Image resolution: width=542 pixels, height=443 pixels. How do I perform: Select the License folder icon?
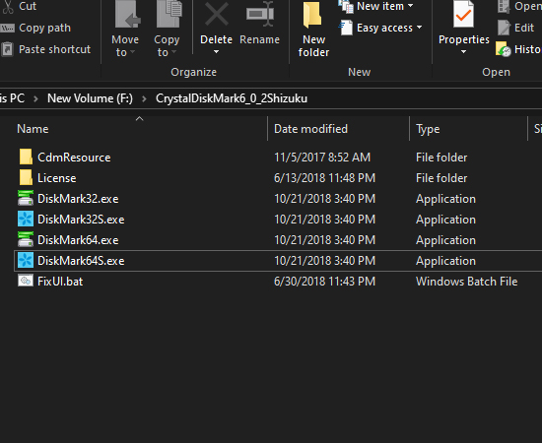pos(26,177)
